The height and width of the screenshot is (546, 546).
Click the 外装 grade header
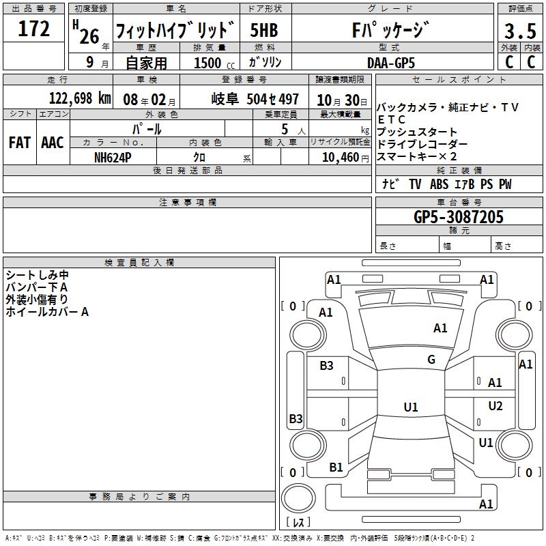508,48
